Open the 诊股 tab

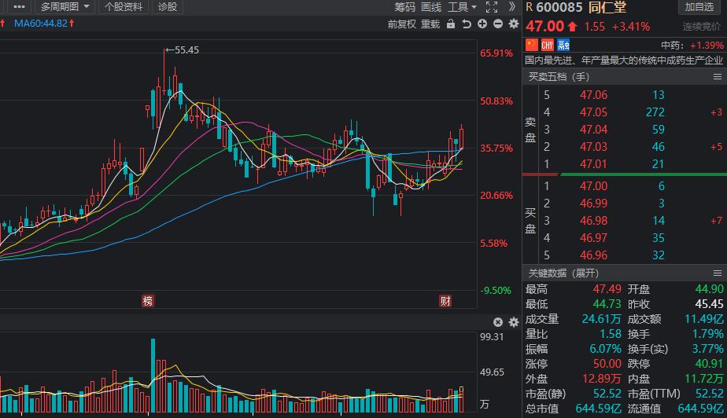tap(168, 6)
